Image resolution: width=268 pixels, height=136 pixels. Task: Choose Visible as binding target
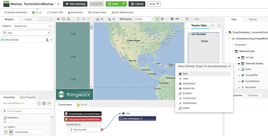(204, 108)
